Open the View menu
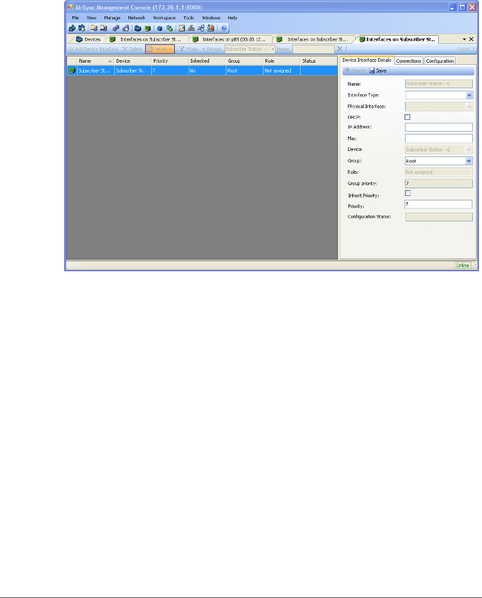This screenshot has height=598, width=482. (x=91, y=17)
